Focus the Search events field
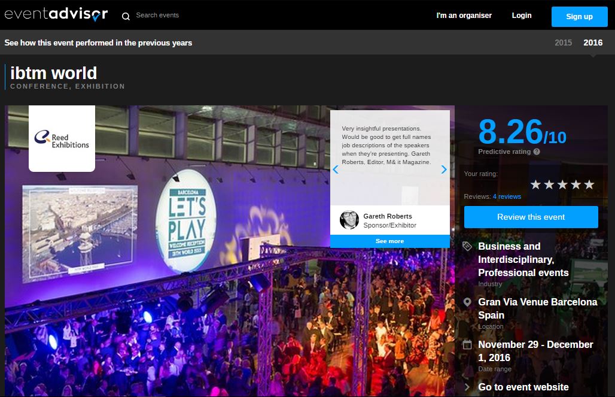This screenshot has height=397, width=615. click(157, 16)
